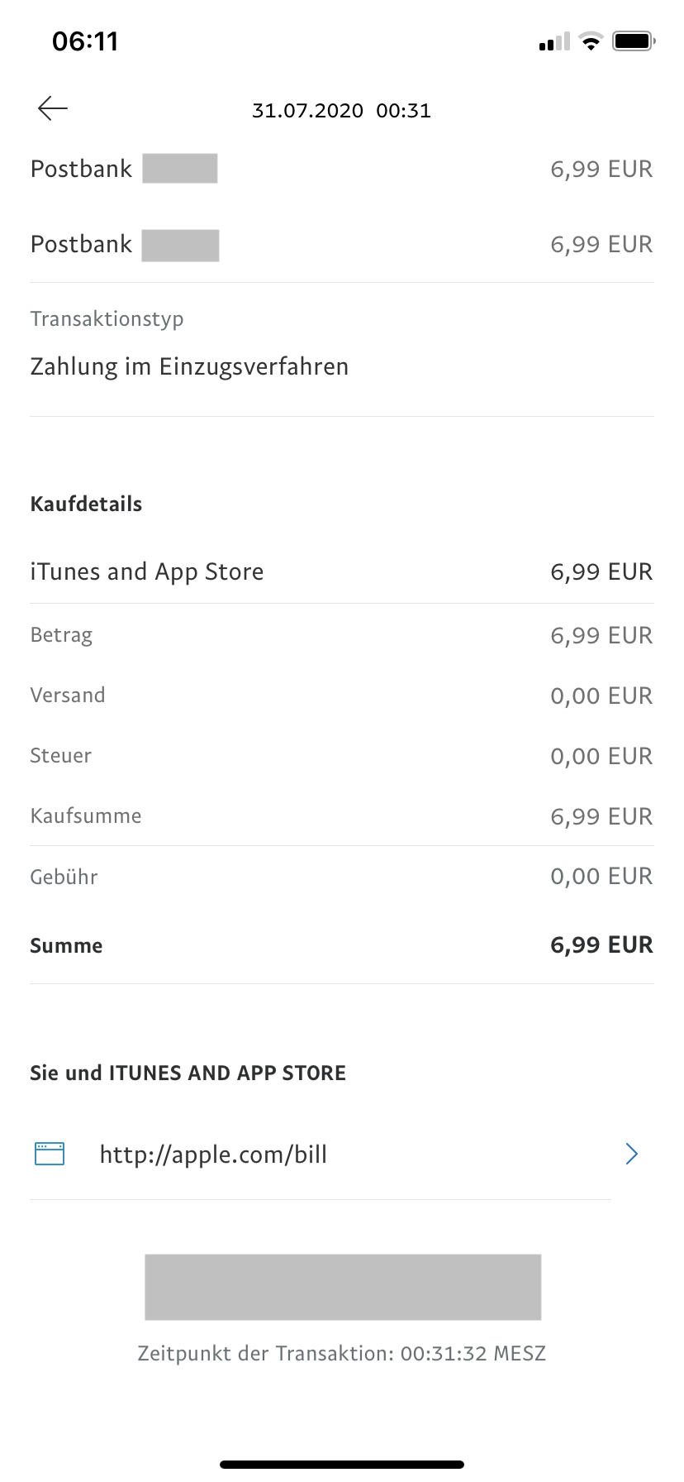The width and height of the screenshot is (684, 1482).
Task: Open the http://apple.com/bill link
Action: [213, 1155]
